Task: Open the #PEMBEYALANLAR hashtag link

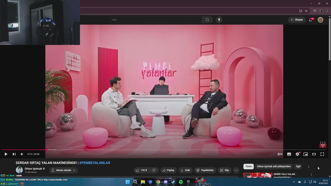Action: [95, 163]
